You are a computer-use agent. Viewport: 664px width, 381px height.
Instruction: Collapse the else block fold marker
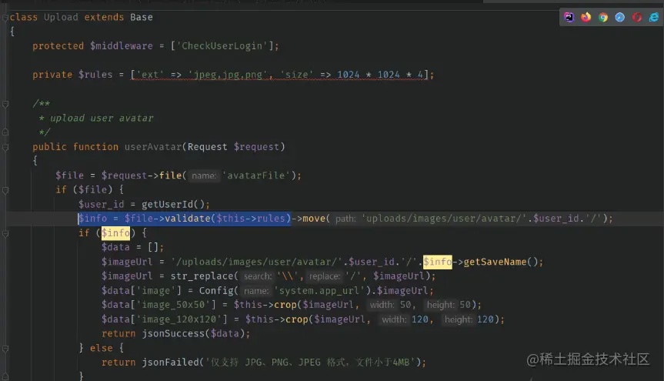(x=5, y=349)
